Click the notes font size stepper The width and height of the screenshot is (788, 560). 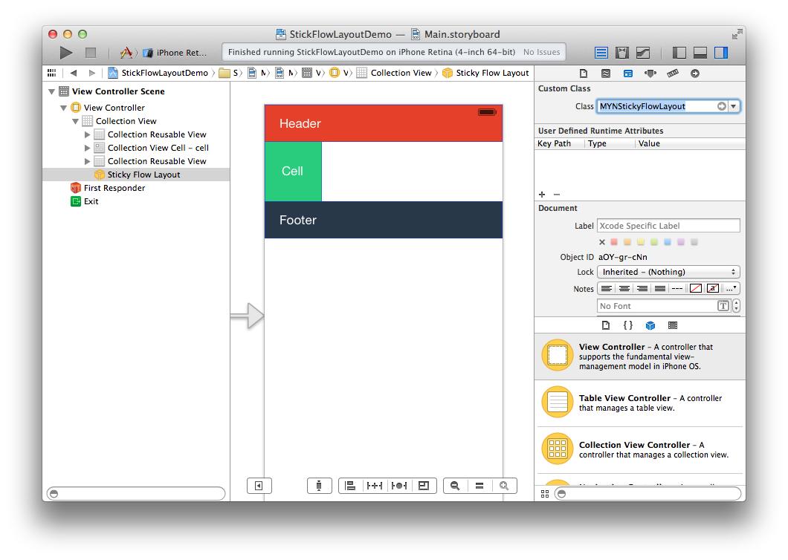coord(736,306)
